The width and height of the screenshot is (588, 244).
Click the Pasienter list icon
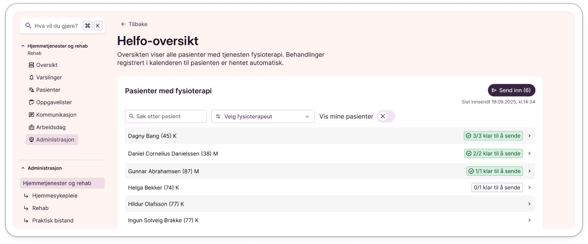[x=32, y=90]
